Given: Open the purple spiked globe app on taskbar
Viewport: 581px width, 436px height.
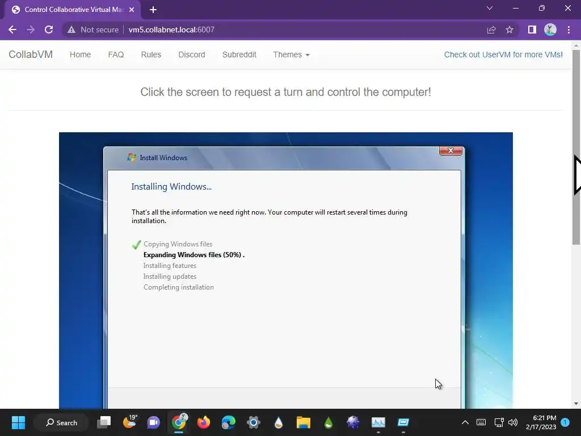Looking at the screenshot, I should [x=353, y=422].
